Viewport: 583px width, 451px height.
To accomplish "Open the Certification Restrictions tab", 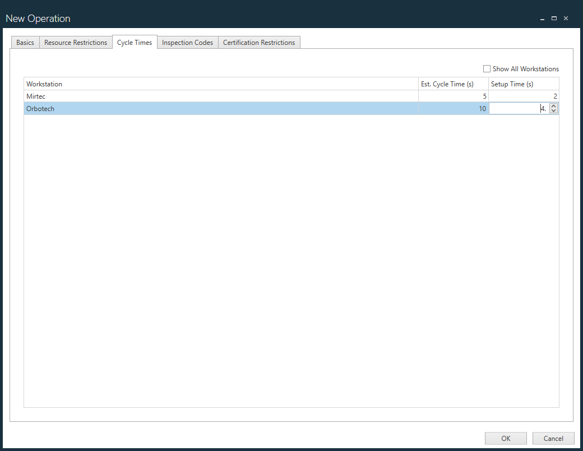I will 259,43.
